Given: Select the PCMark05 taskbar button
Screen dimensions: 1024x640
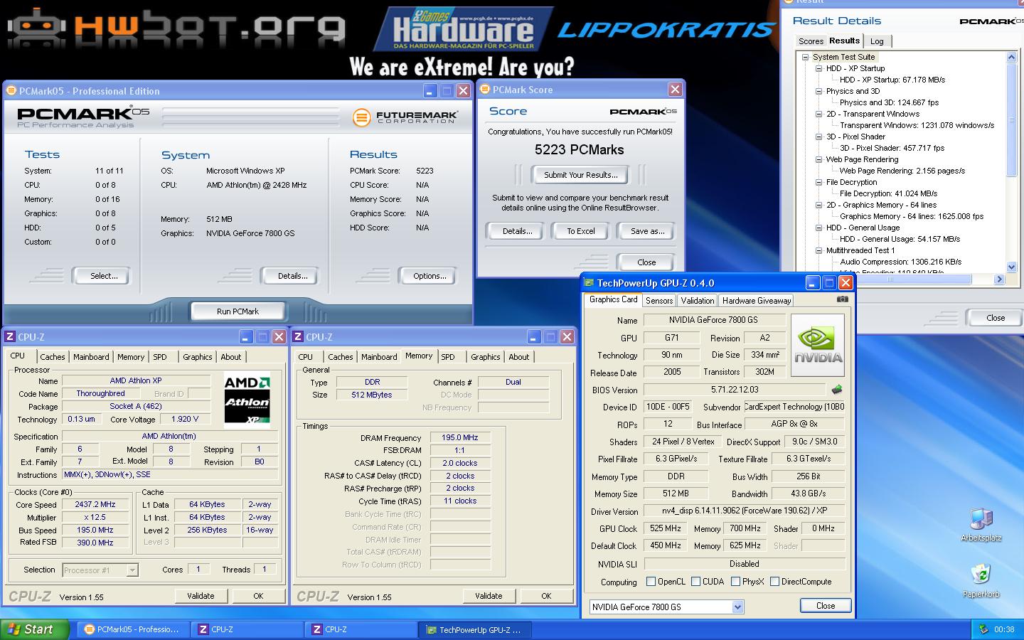Looking at the screenshot, I should pos(133,629).
